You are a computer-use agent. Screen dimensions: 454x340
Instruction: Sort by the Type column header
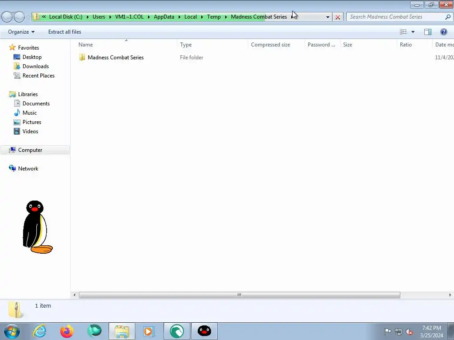212,45
